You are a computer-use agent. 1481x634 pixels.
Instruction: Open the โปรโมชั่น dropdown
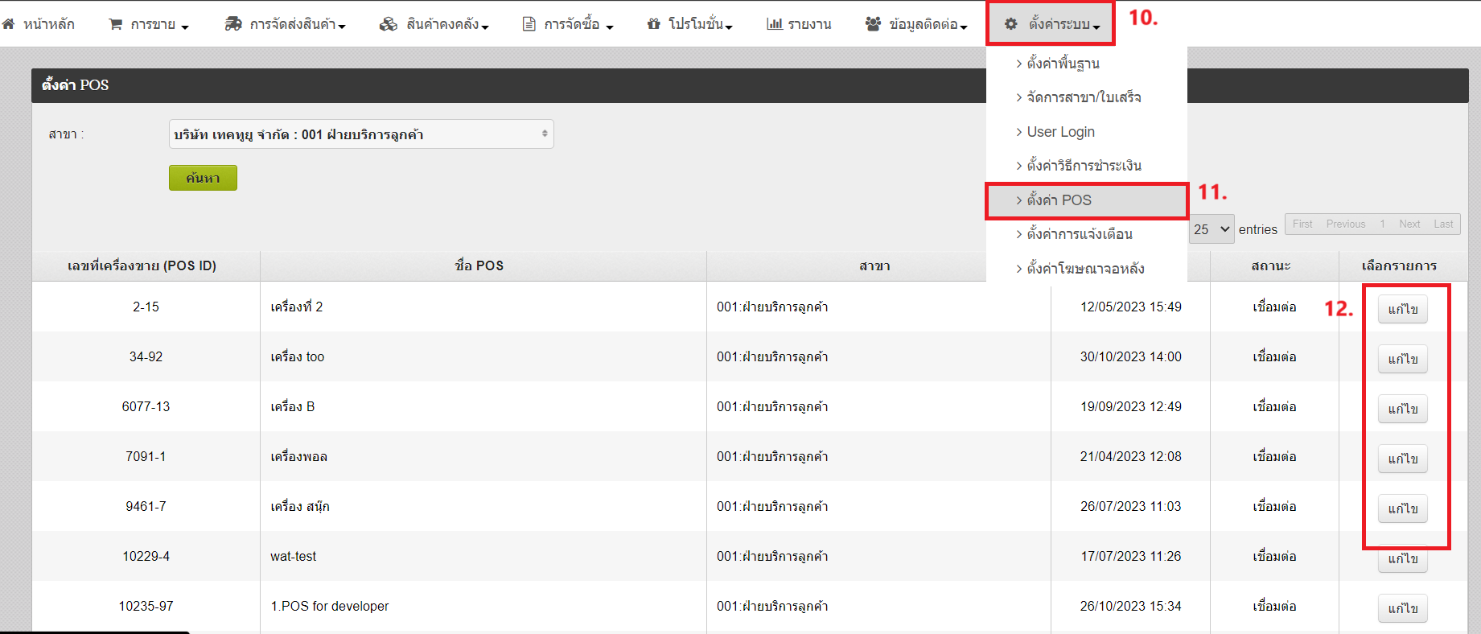click(690, 24)
